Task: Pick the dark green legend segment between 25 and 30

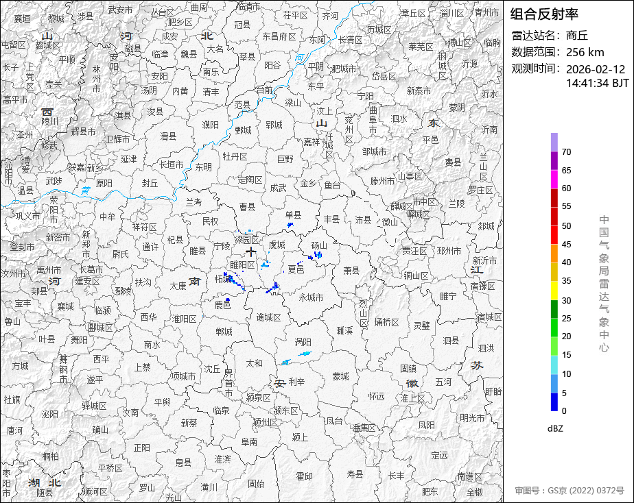Action: [x=554, y=309]
